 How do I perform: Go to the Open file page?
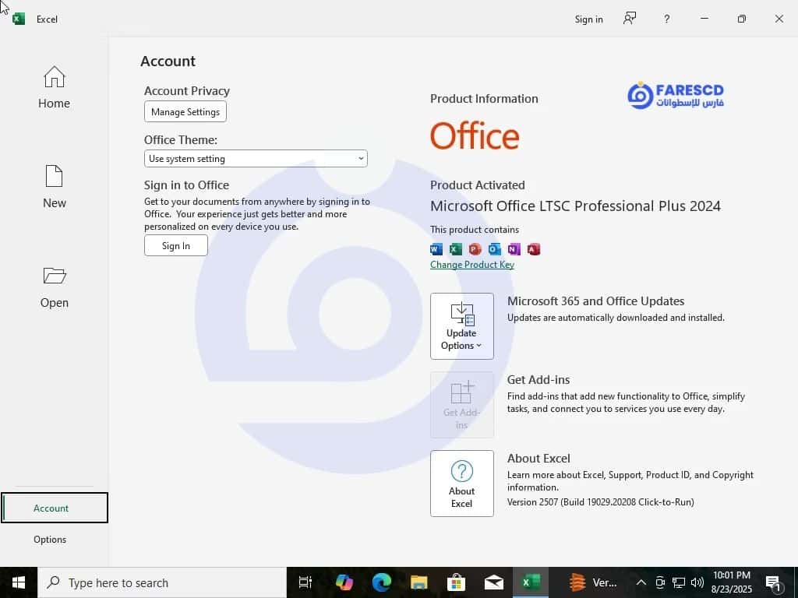pyautogui.click(x=54, y=287)
